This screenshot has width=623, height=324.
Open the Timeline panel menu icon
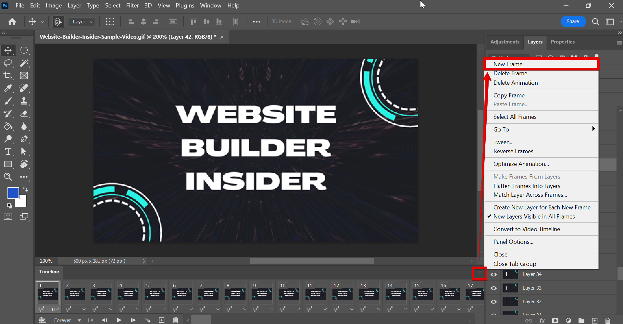[x=479, y=273]
